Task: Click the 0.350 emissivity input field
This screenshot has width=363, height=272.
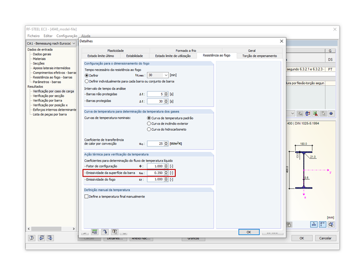Action: point(156,173)
